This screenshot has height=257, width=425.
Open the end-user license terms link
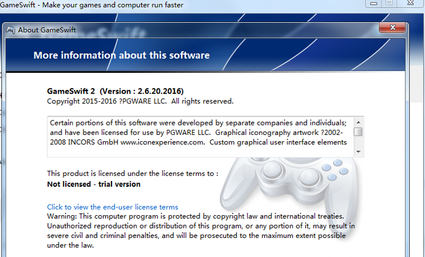click(x=113, y=207)
